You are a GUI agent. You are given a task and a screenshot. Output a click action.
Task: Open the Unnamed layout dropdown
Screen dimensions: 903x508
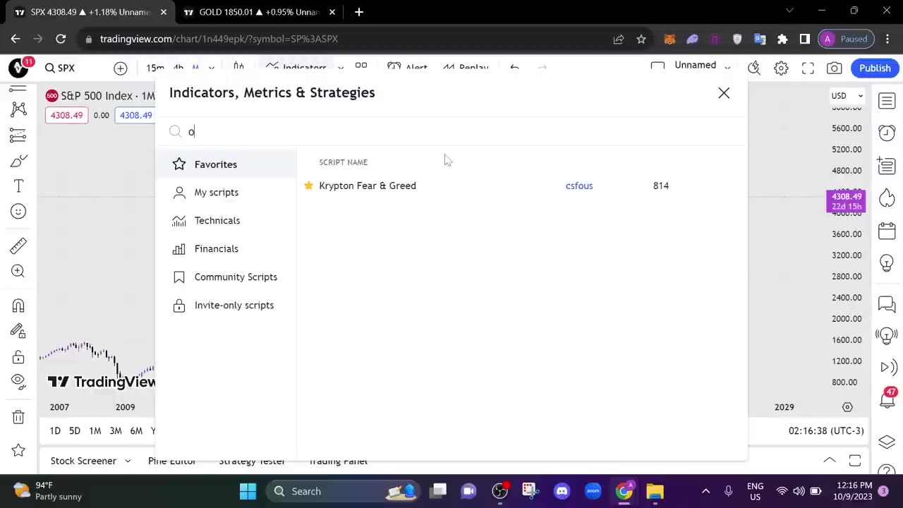(727, 68)
